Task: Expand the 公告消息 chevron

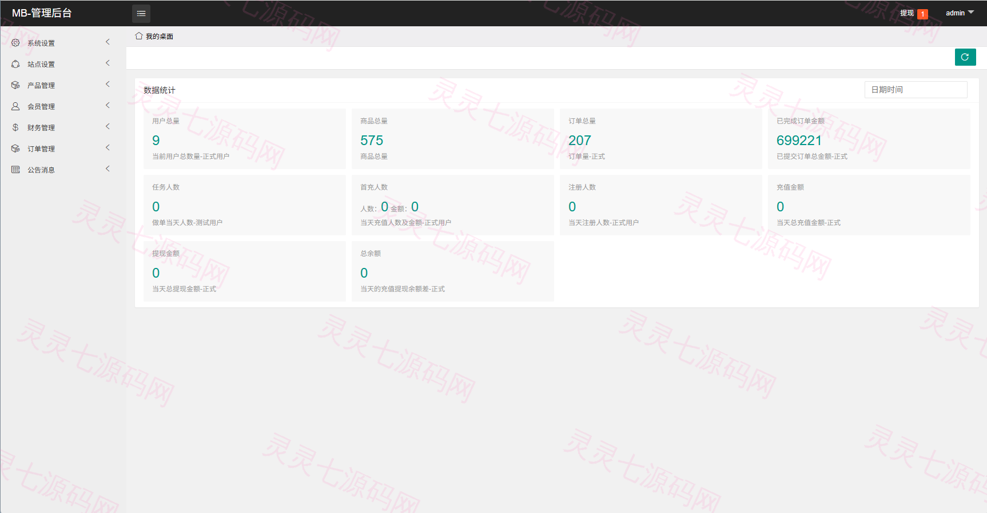Action: click(108, 169)
